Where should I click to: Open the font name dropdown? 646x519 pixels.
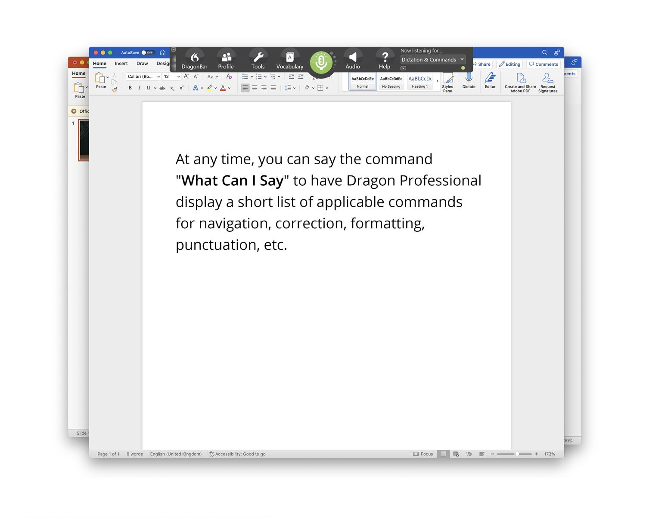click(x=158, y=77)
